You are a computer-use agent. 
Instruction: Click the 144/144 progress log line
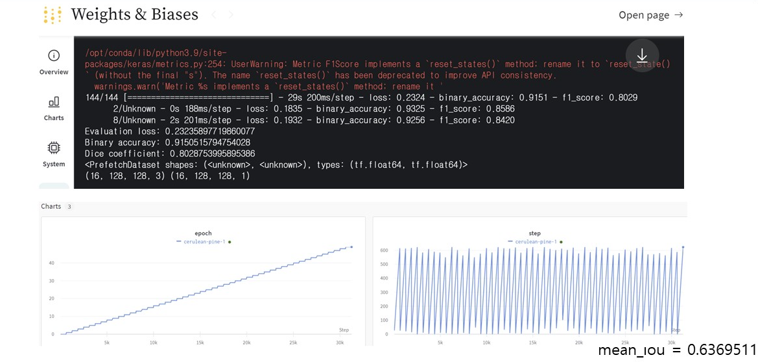point(361,98)
